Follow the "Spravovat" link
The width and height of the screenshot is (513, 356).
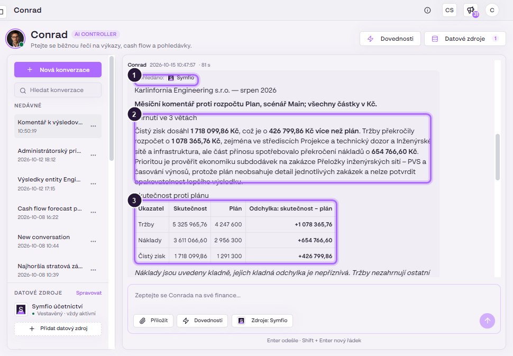coord(89,293)
